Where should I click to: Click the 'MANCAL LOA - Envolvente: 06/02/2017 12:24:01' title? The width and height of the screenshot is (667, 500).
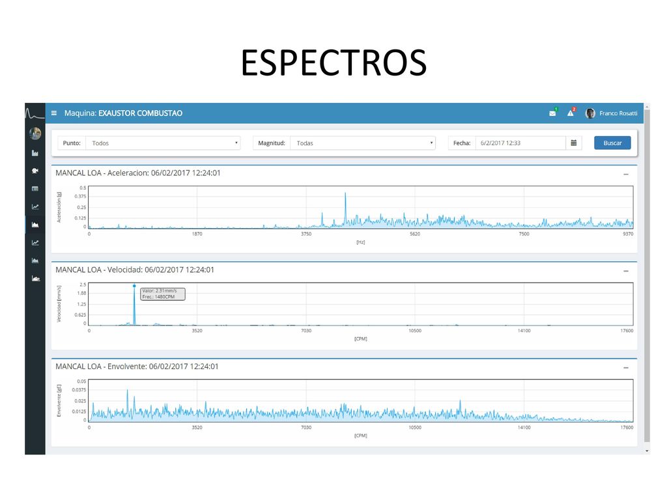pyautogui.click(x=137, y=367)
